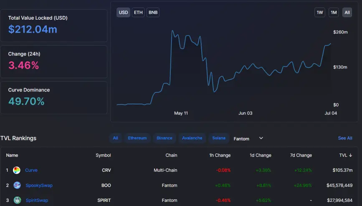Switch chart denomination to USD
Screen dimensions: 362x206
(123, 13)
